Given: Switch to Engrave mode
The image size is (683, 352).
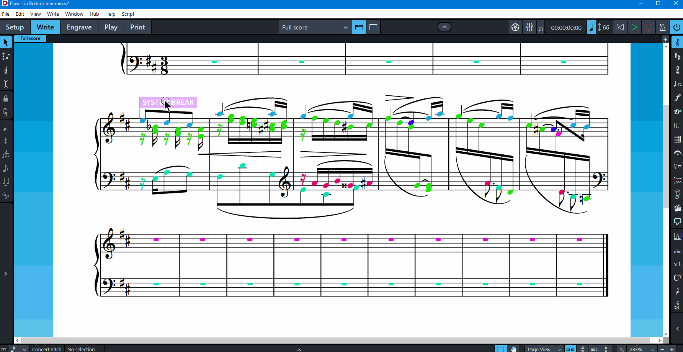Looking at the screenshot, I should [79, 27].
